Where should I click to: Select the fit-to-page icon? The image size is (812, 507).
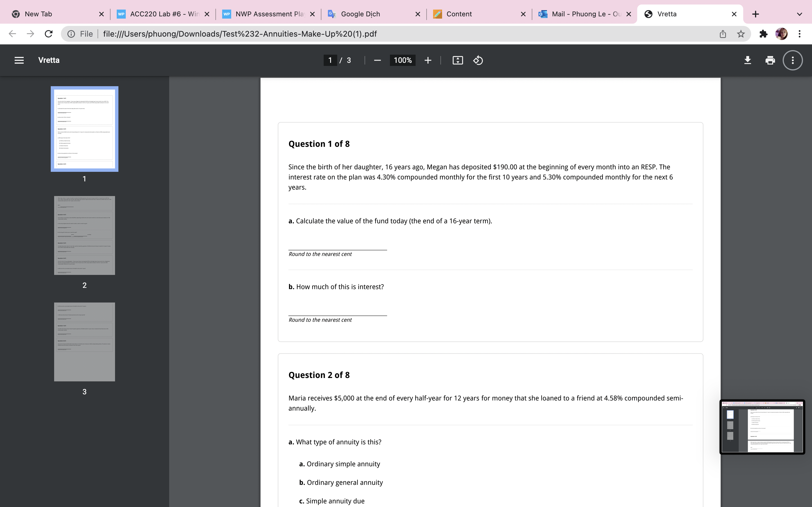(457, 60)
